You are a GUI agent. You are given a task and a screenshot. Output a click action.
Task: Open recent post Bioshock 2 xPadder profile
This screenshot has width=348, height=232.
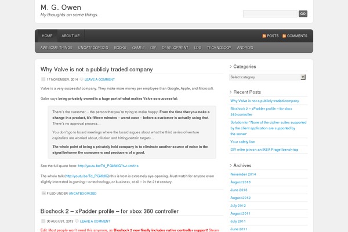click(x=261, y=112)
